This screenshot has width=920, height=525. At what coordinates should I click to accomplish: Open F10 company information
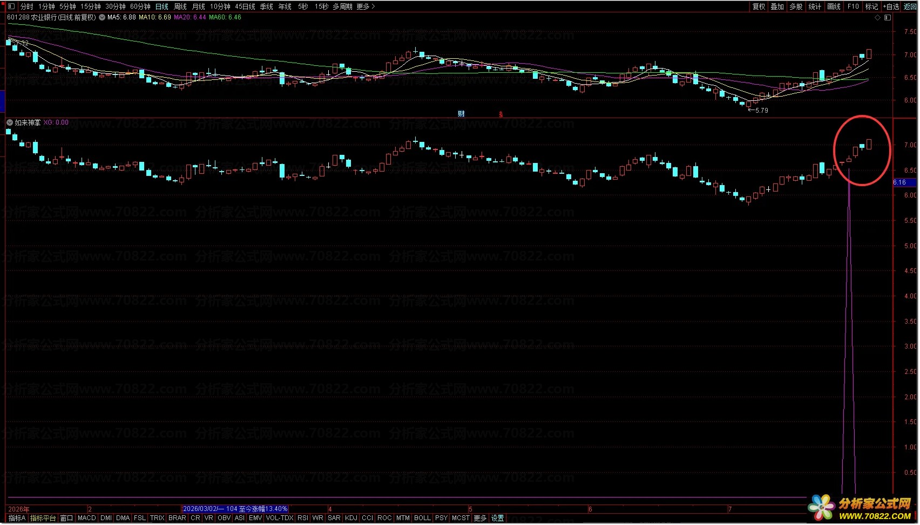pos(853,6)
